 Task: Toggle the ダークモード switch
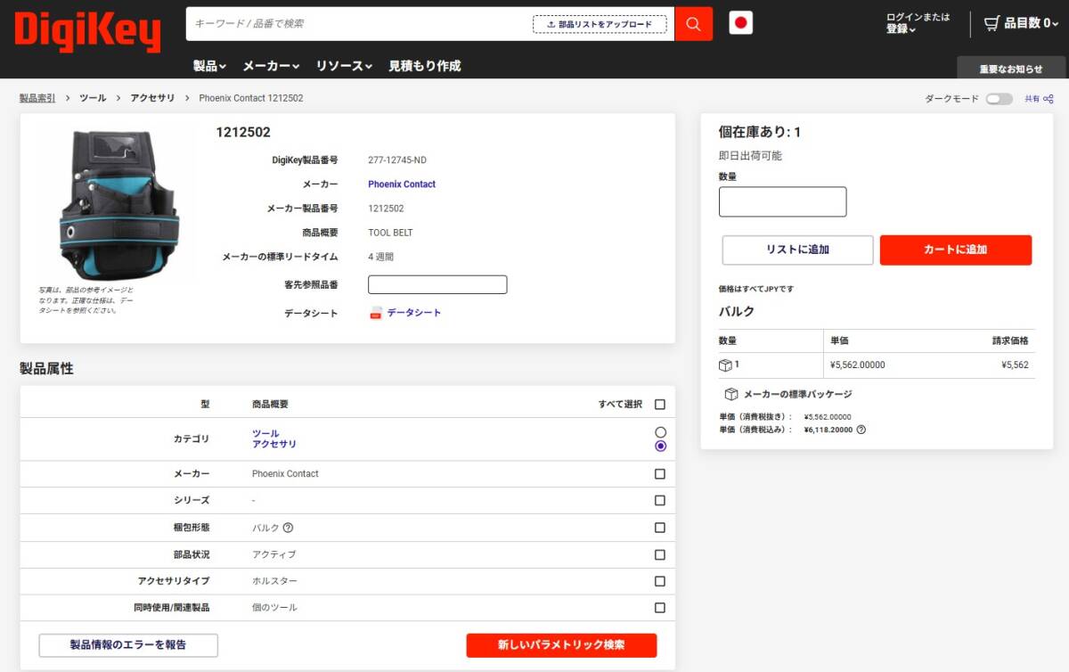[x=999, y=99]
